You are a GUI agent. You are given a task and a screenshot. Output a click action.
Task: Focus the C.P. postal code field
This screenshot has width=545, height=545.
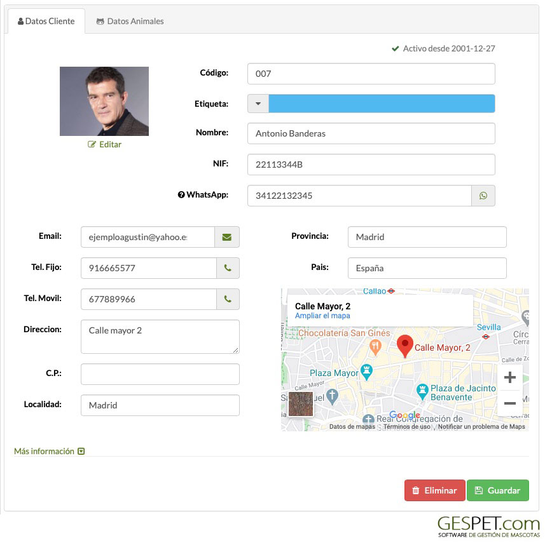[160, 374]
